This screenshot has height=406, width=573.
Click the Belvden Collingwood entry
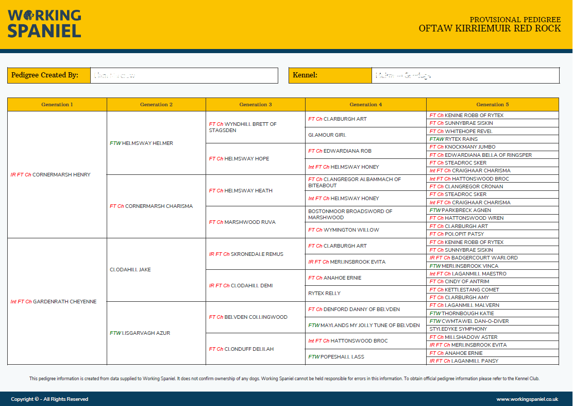248,317
